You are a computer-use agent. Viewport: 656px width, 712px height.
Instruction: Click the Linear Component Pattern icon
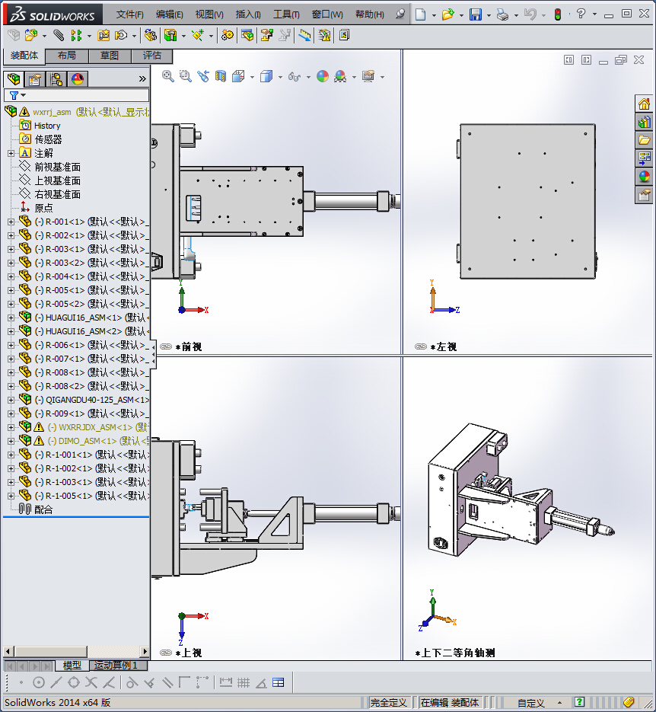tap(77, 35)
